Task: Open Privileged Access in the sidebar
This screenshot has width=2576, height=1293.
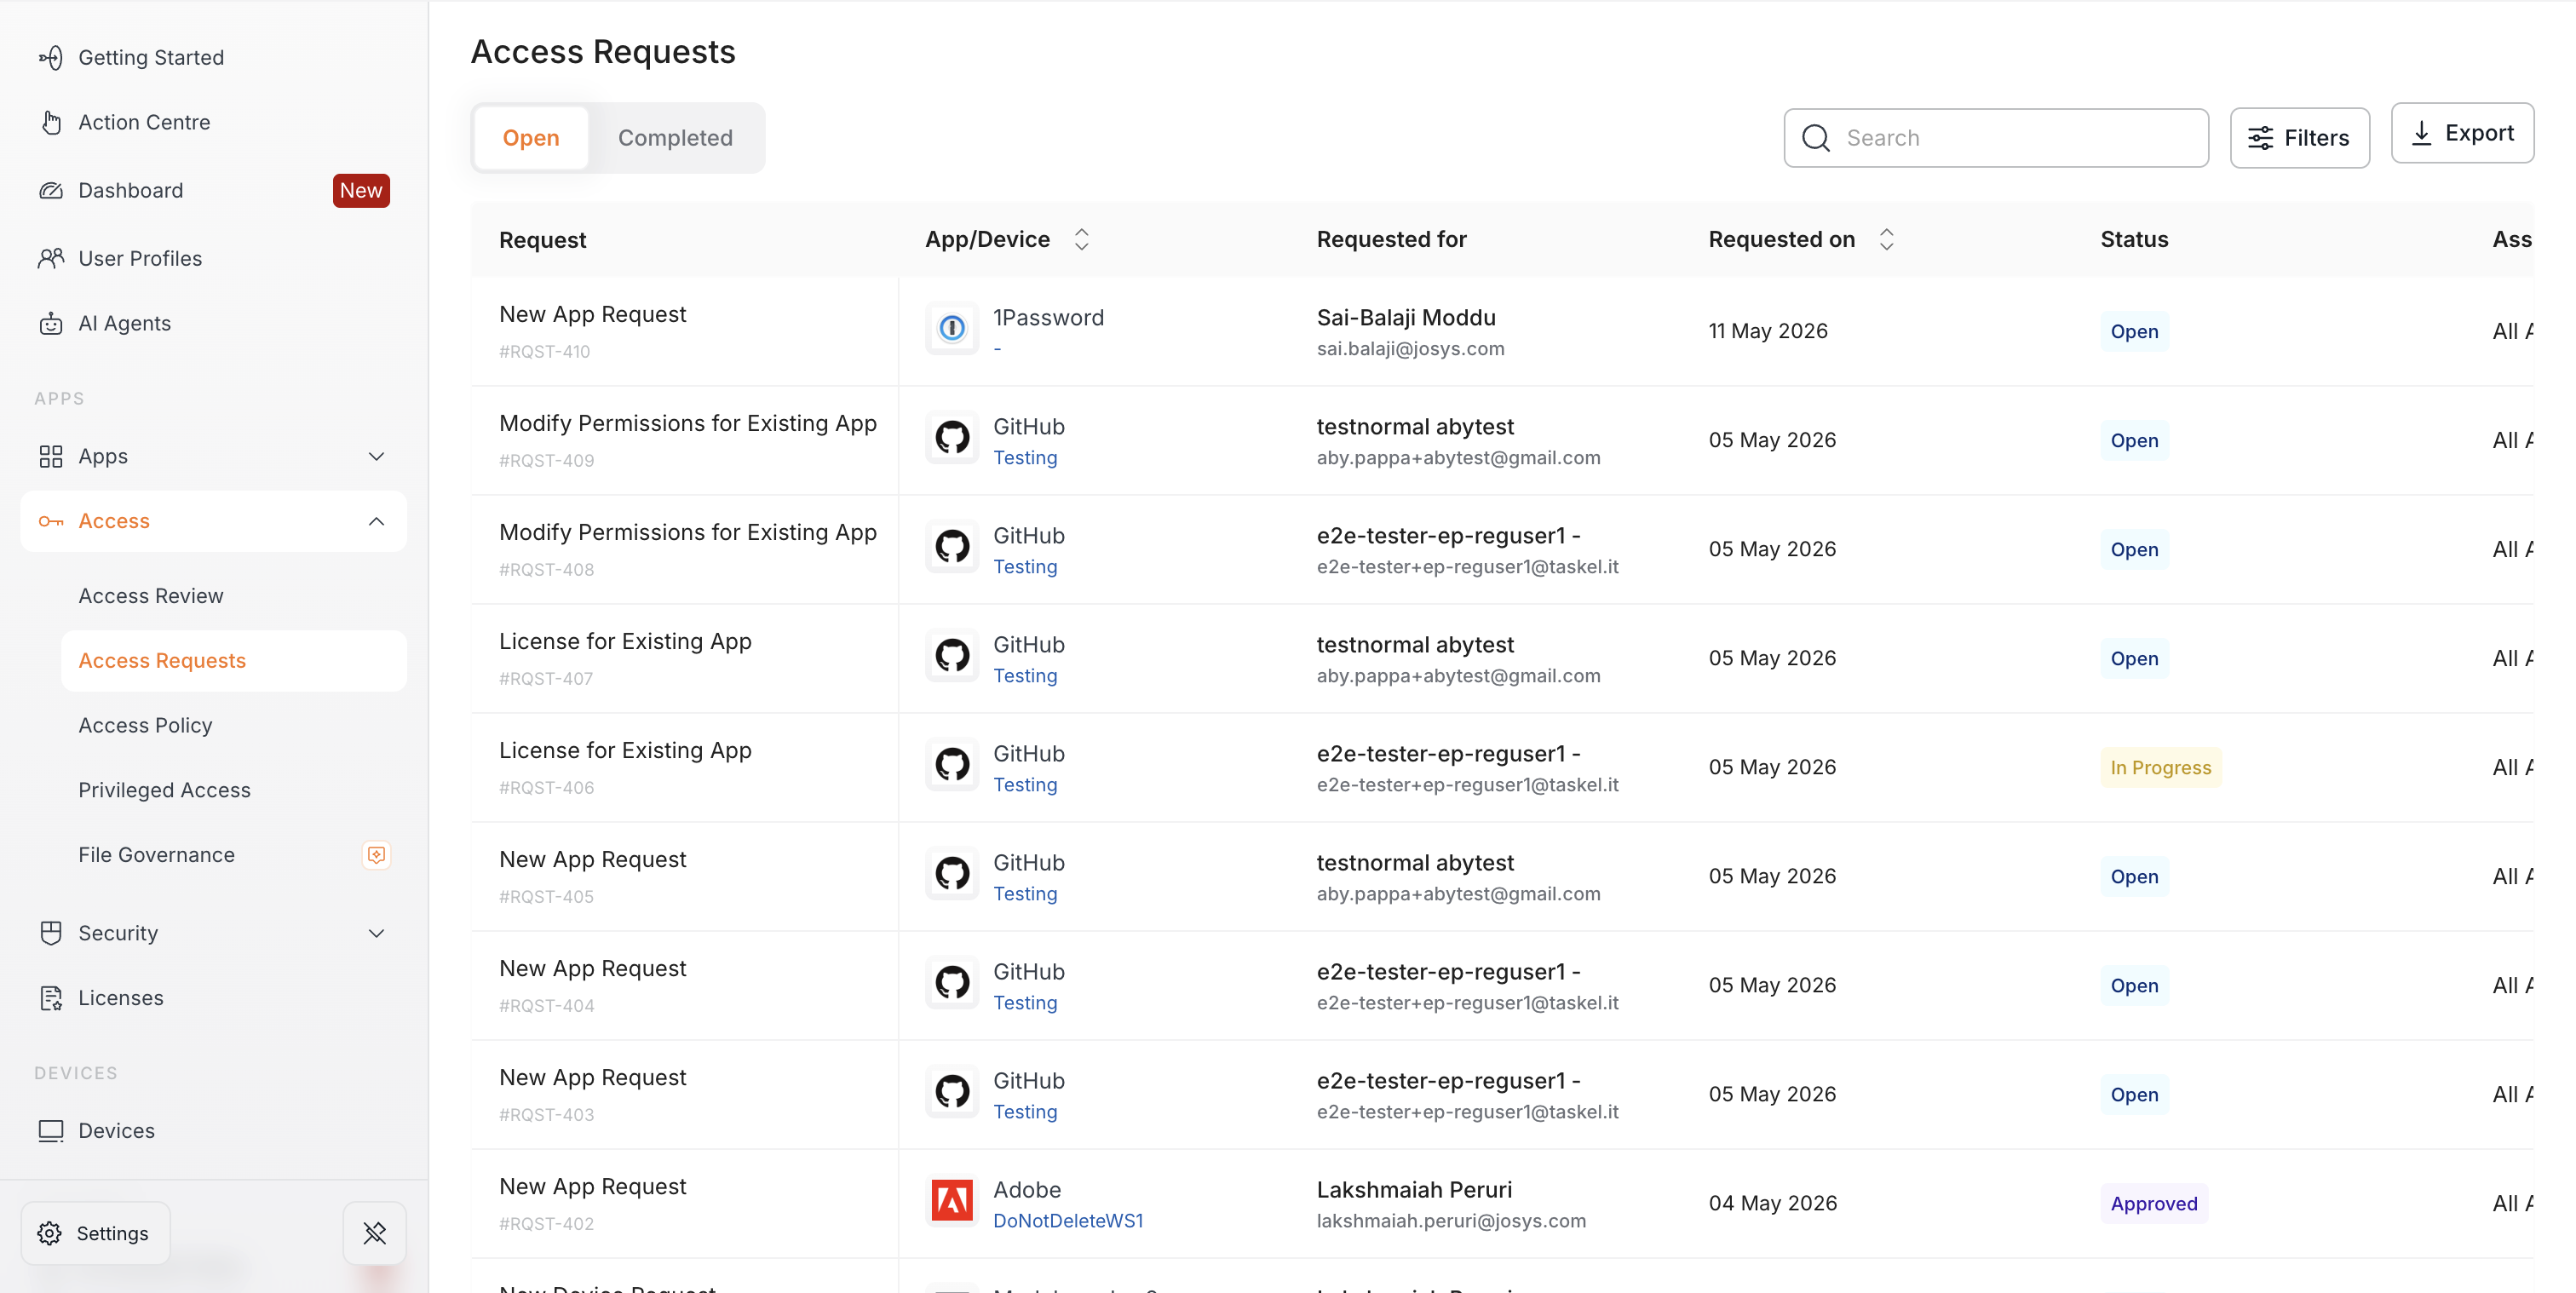Action: click(164, 790)
